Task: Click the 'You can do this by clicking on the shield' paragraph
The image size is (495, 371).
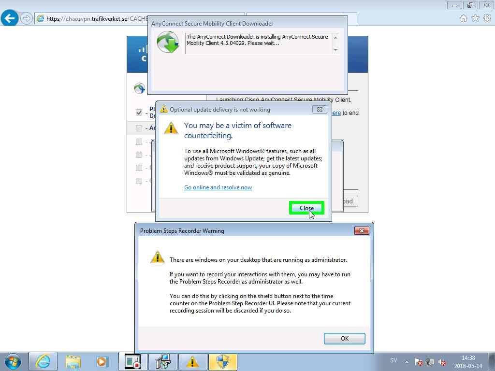Action: pyautogui.click(x=260, y=303)
